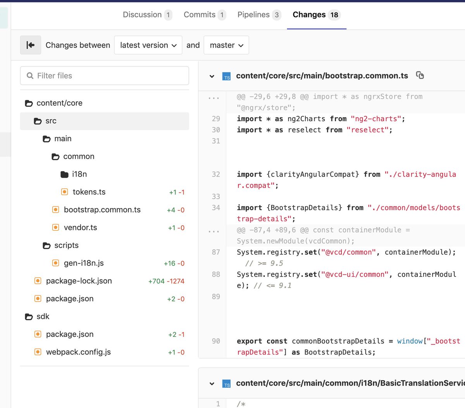Open the master branch dropdown
Image resolution: width=465 pixels, height=408 pixels.
226,45
